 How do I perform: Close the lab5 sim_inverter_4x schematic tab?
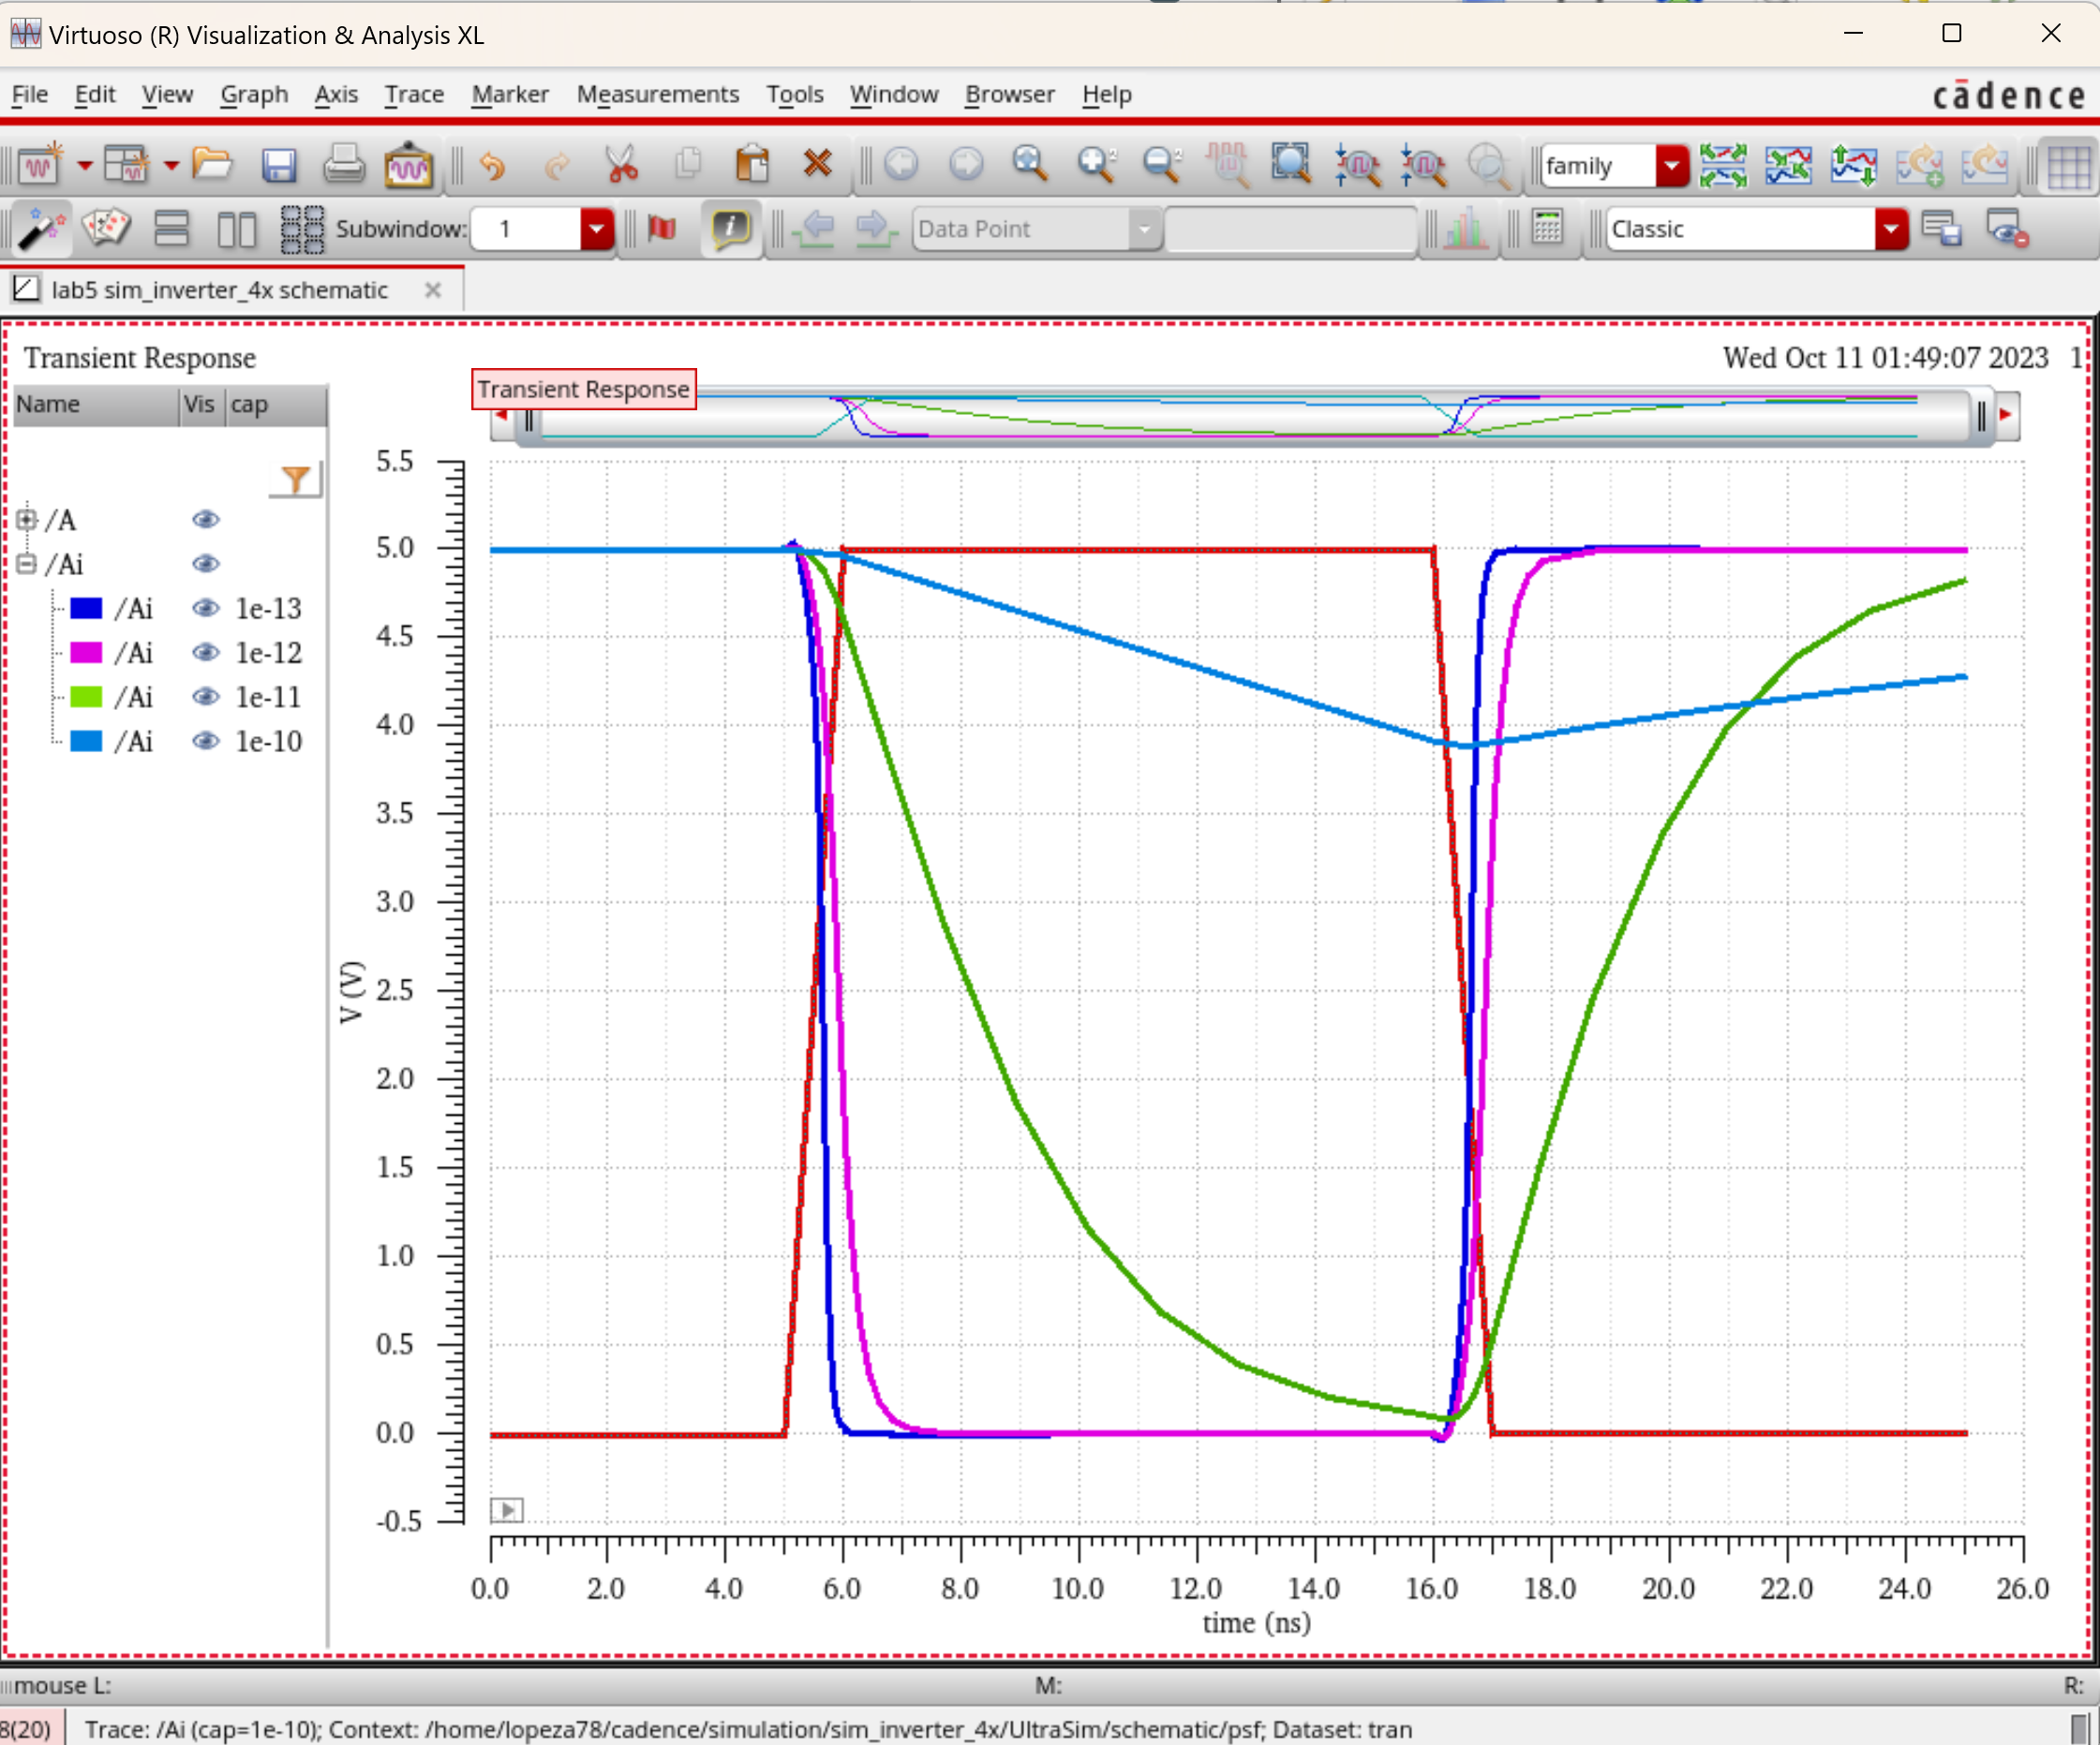pyautogui.click(x=432, y=289)
